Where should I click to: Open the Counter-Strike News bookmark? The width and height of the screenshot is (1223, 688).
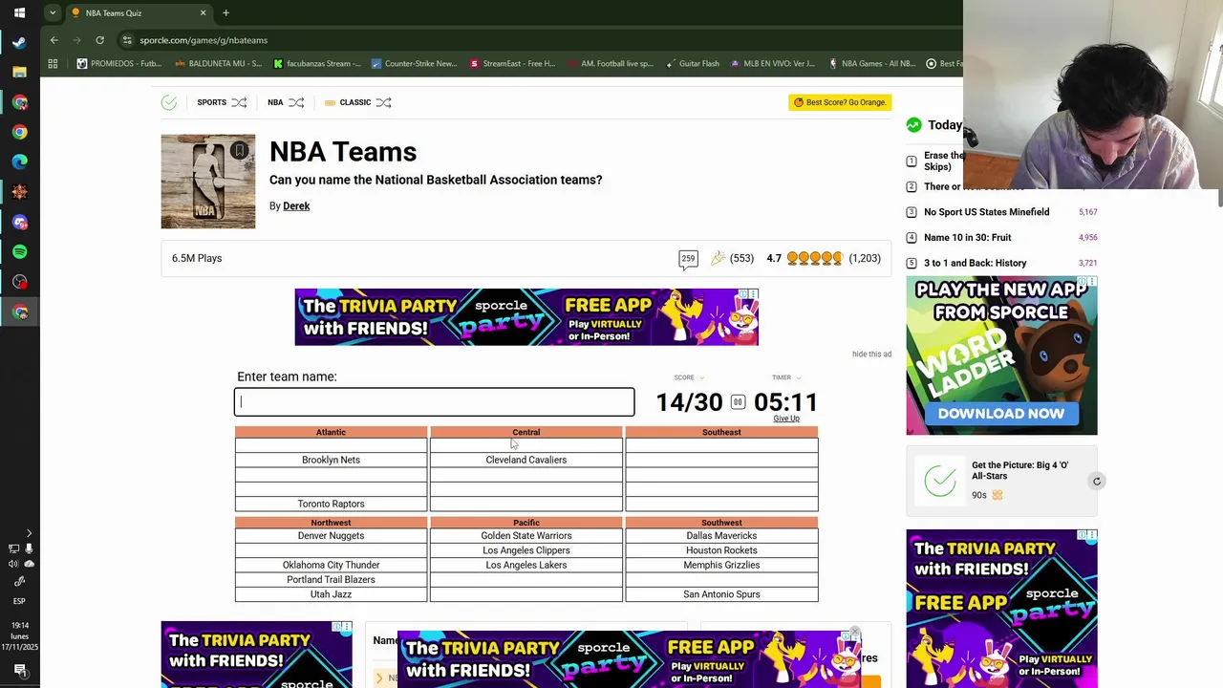click(415, 64)
